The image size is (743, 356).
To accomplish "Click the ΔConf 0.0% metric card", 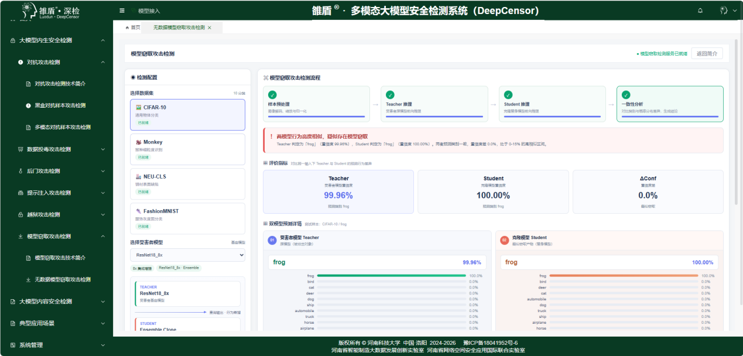I will click(x=648, y=191).
